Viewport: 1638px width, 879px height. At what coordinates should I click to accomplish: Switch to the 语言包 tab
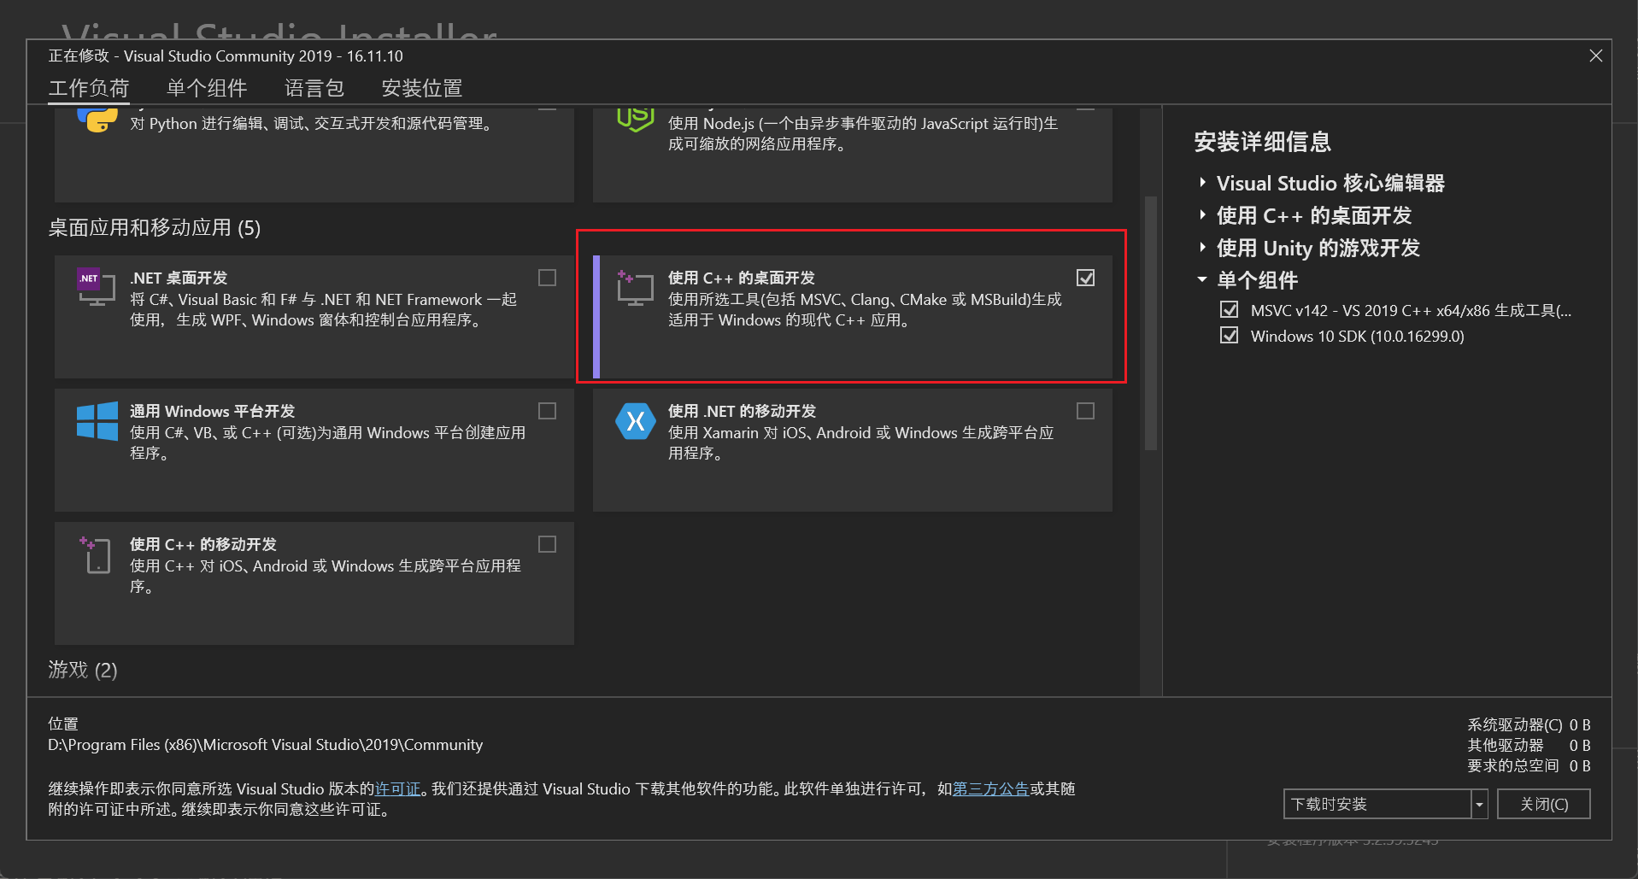[314, 88]
